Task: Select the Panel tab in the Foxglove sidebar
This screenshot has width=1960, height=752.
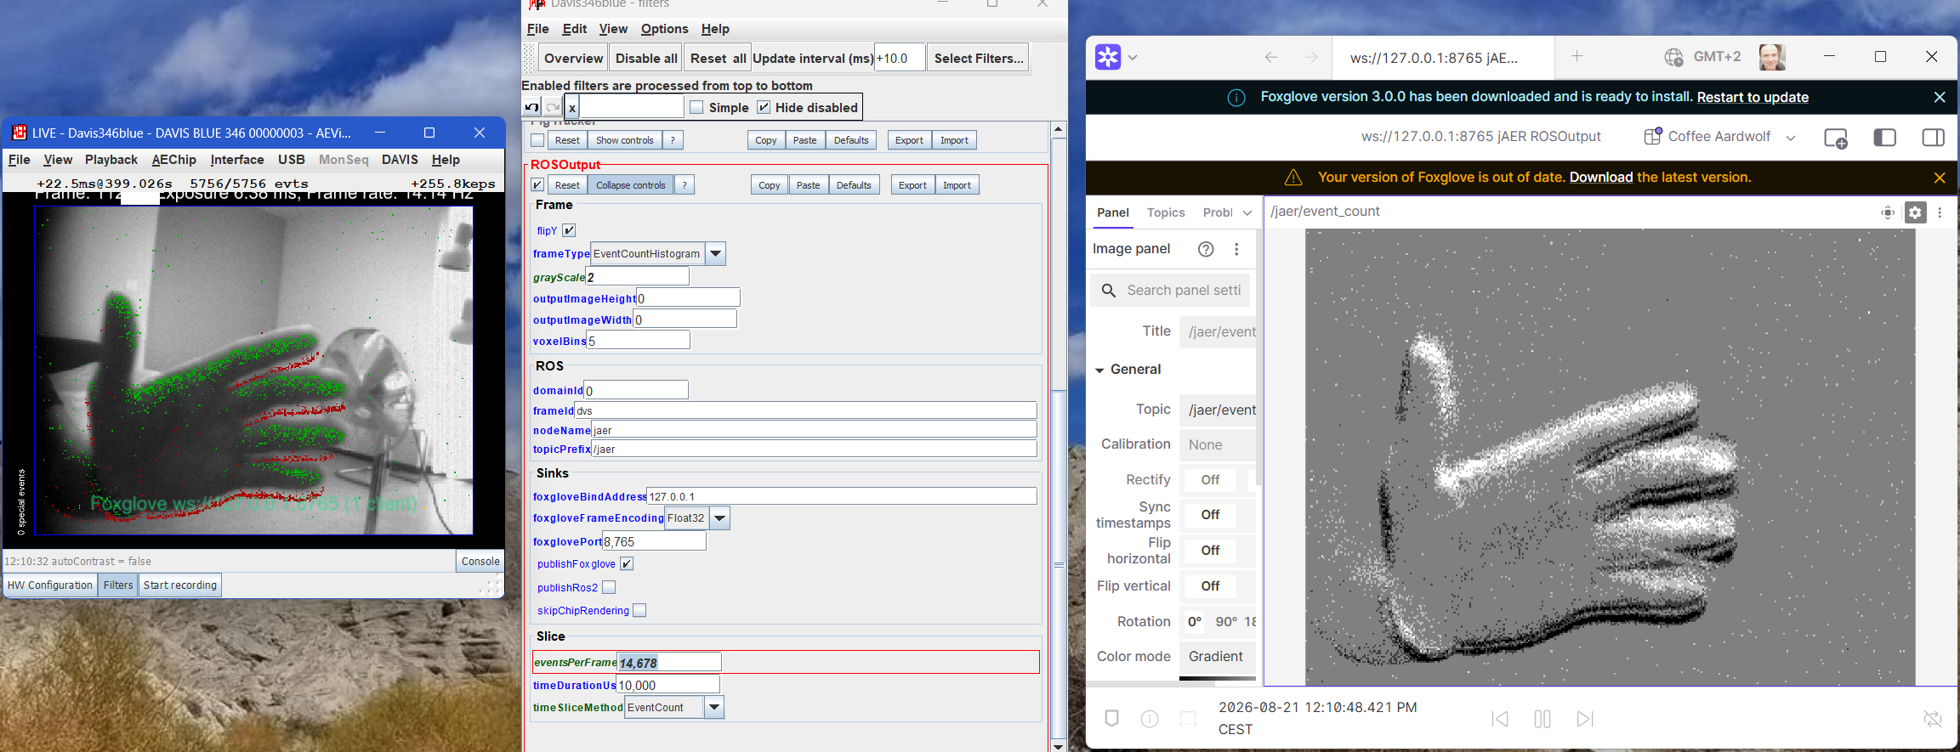Action: point(1113,213)
